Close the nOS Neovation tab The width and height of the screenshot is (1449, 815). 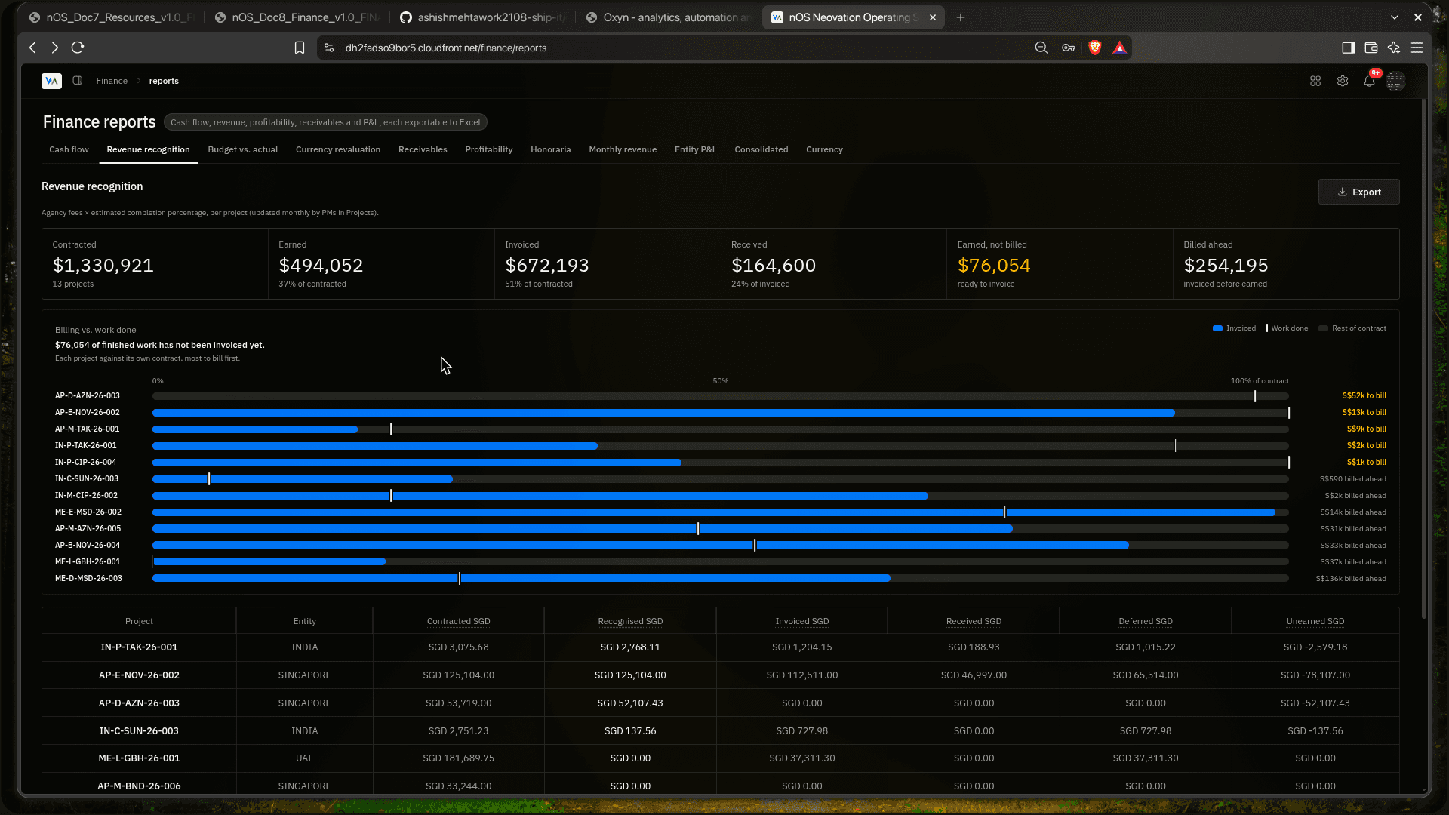pos(933,17)
